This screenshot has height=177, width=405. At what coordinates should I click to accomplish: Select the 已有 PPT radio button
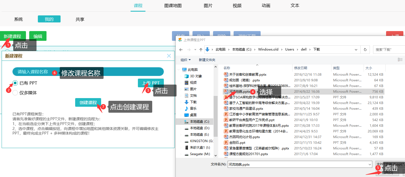click(15, 83)
